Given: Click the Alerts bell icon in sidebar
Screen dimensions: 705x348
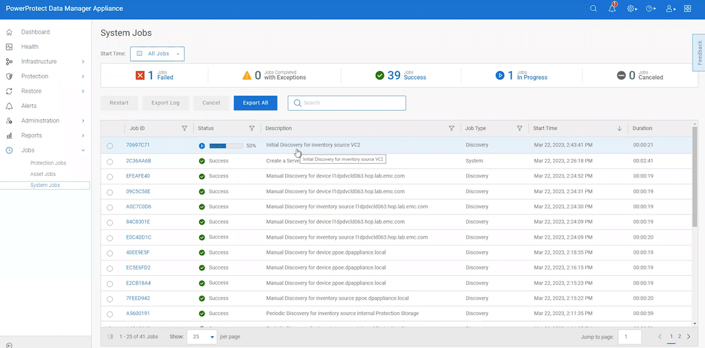Looking at the screenshot, I should [9, 106].
